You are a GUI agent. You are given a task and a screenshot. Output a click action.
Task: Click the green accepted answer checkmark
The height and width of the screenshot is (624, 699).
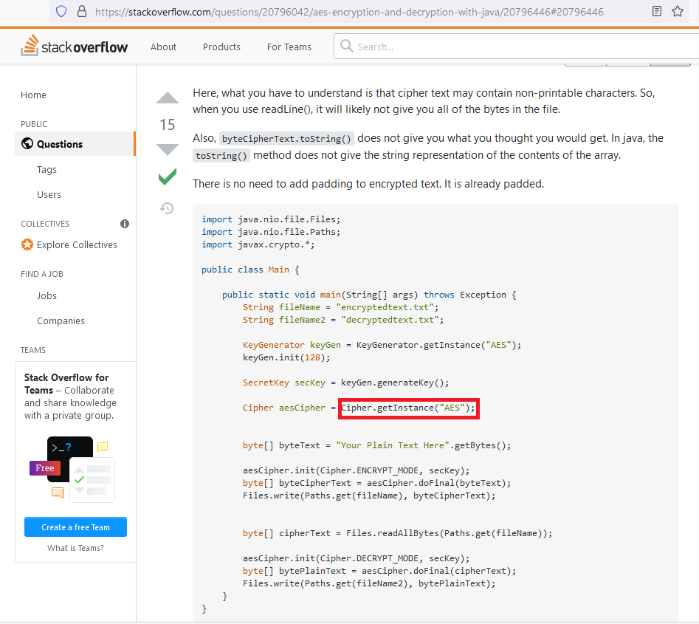click(x=167, y=176)
